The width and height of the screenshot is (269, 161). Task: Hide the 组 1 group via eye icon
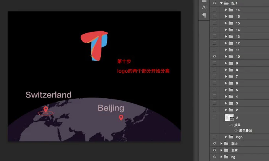(214, 3)
